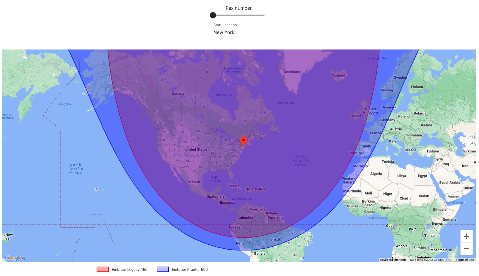Image resolution: width=479 pixels, height=276 pixels.
Task: Click the Pax number slider track
Action: (x=239, y=15)
